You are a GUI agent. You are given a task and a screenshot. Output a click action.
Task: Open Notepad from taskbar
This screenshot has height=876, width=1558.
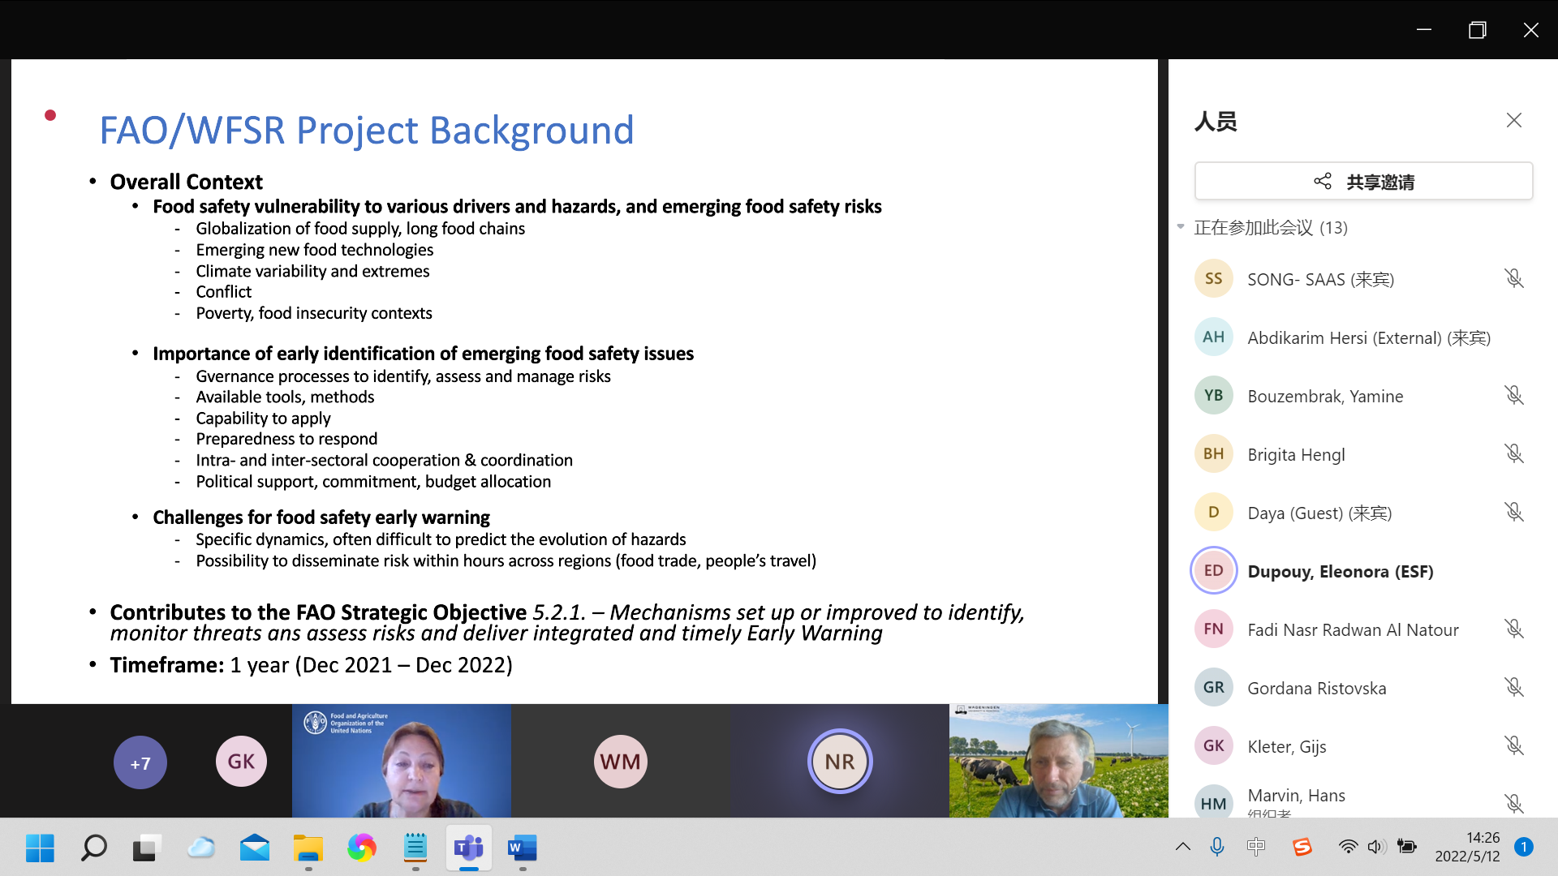[x=415, y=848]
